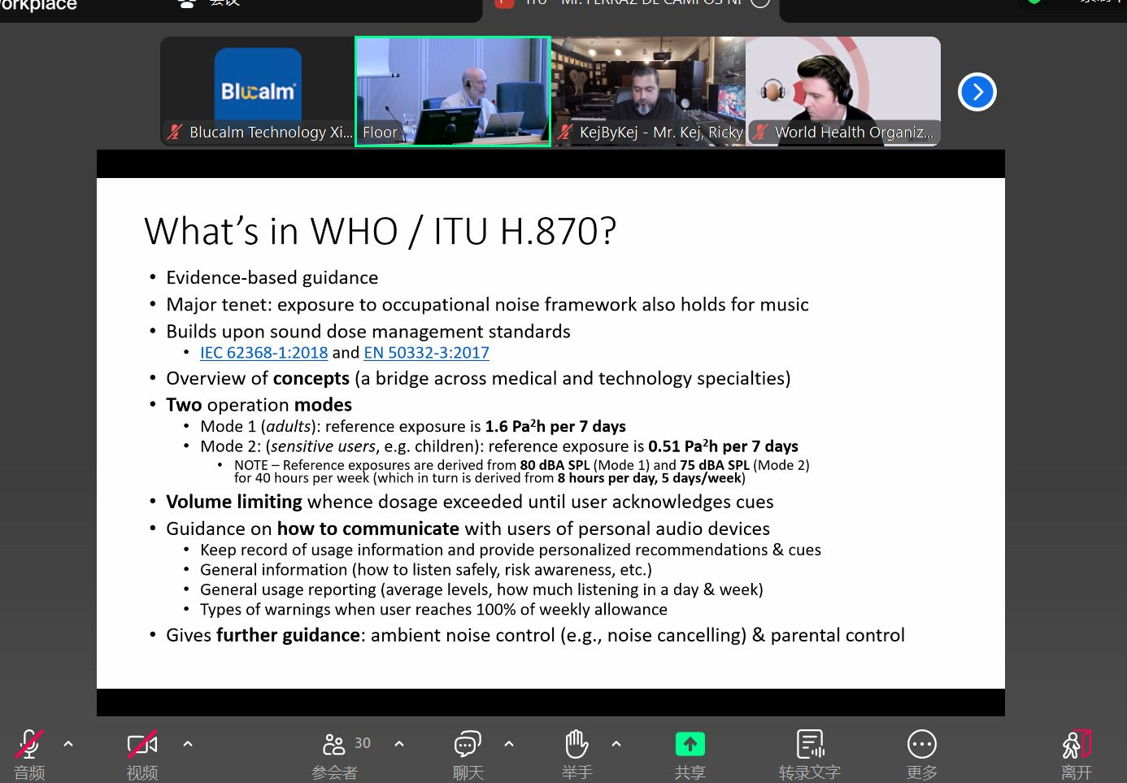Expand reactions arrow beside 举手

click(616, 743)
